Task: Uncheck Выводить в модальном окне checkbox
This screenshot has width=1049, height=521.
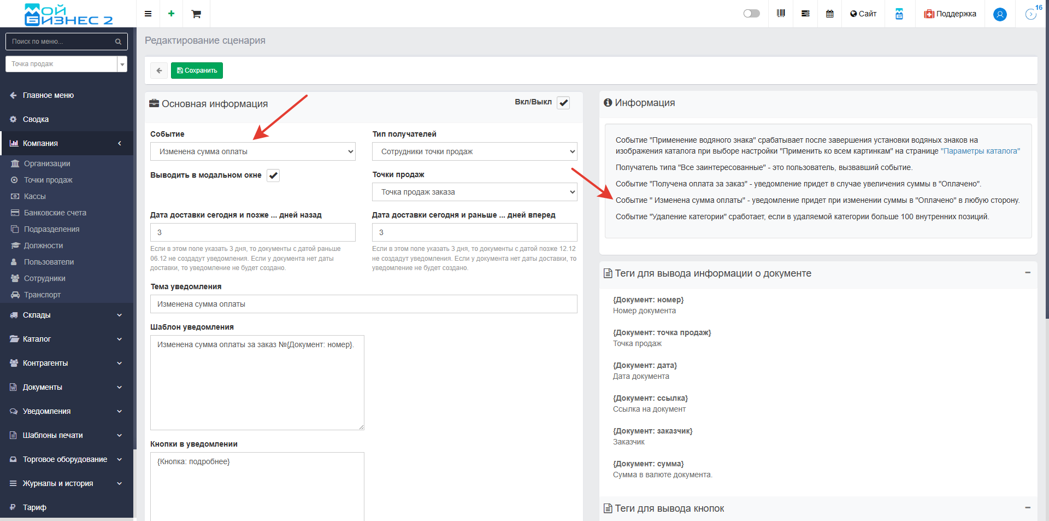Action: [x=273, y=175]
